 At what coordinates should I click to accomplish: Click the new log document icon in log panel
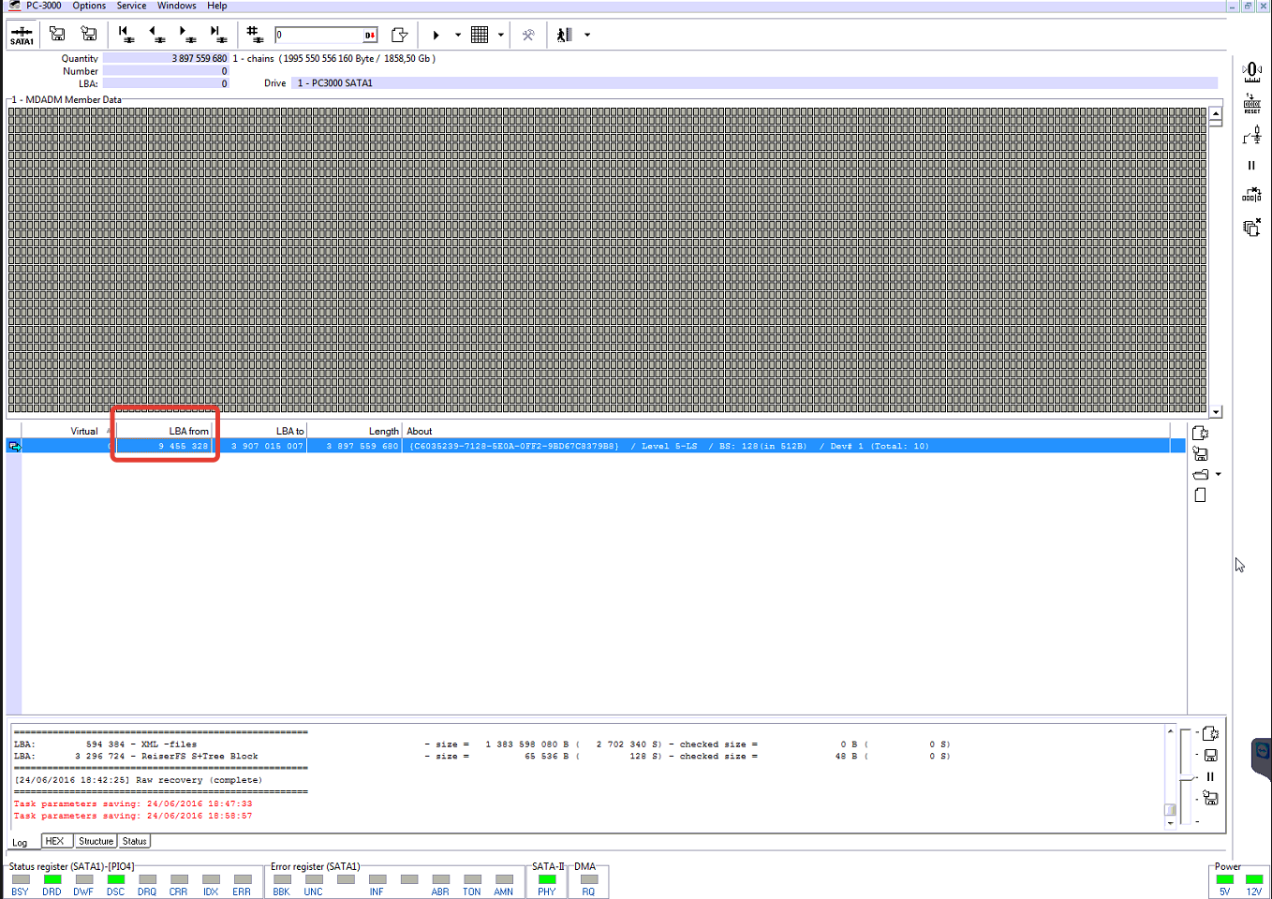tap(1210, 733)
